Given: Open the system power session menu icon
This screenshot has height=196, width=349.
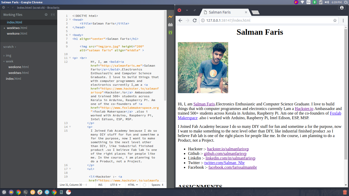Looking at the screenshot, I should [x=346, y=2].
